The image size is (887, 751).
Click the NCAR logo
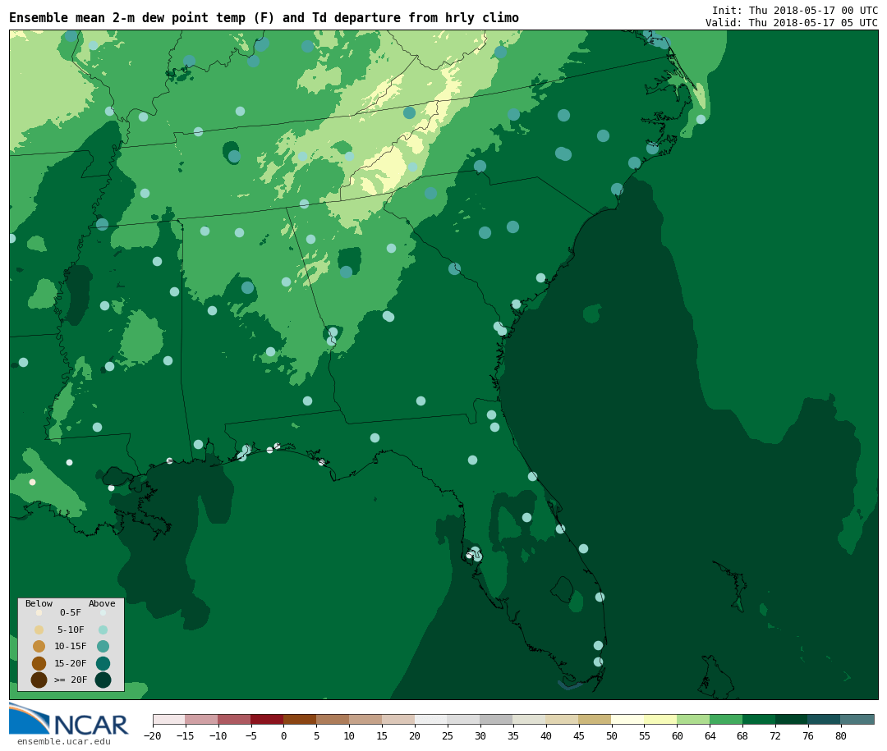pos(68,719)
